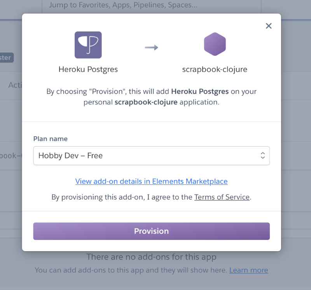Click the no add-ons for this app message
The height and width of the screenshot is (290, 311).
point(151,257)
